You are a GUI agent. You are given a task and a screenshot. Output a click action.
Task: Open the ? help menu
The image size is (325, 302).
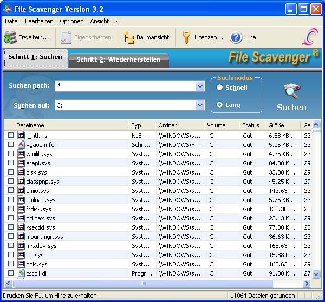coord(117,21)
